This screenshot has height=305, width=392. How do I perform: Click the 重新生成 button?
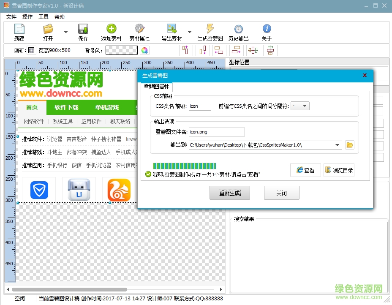point(230,193)
